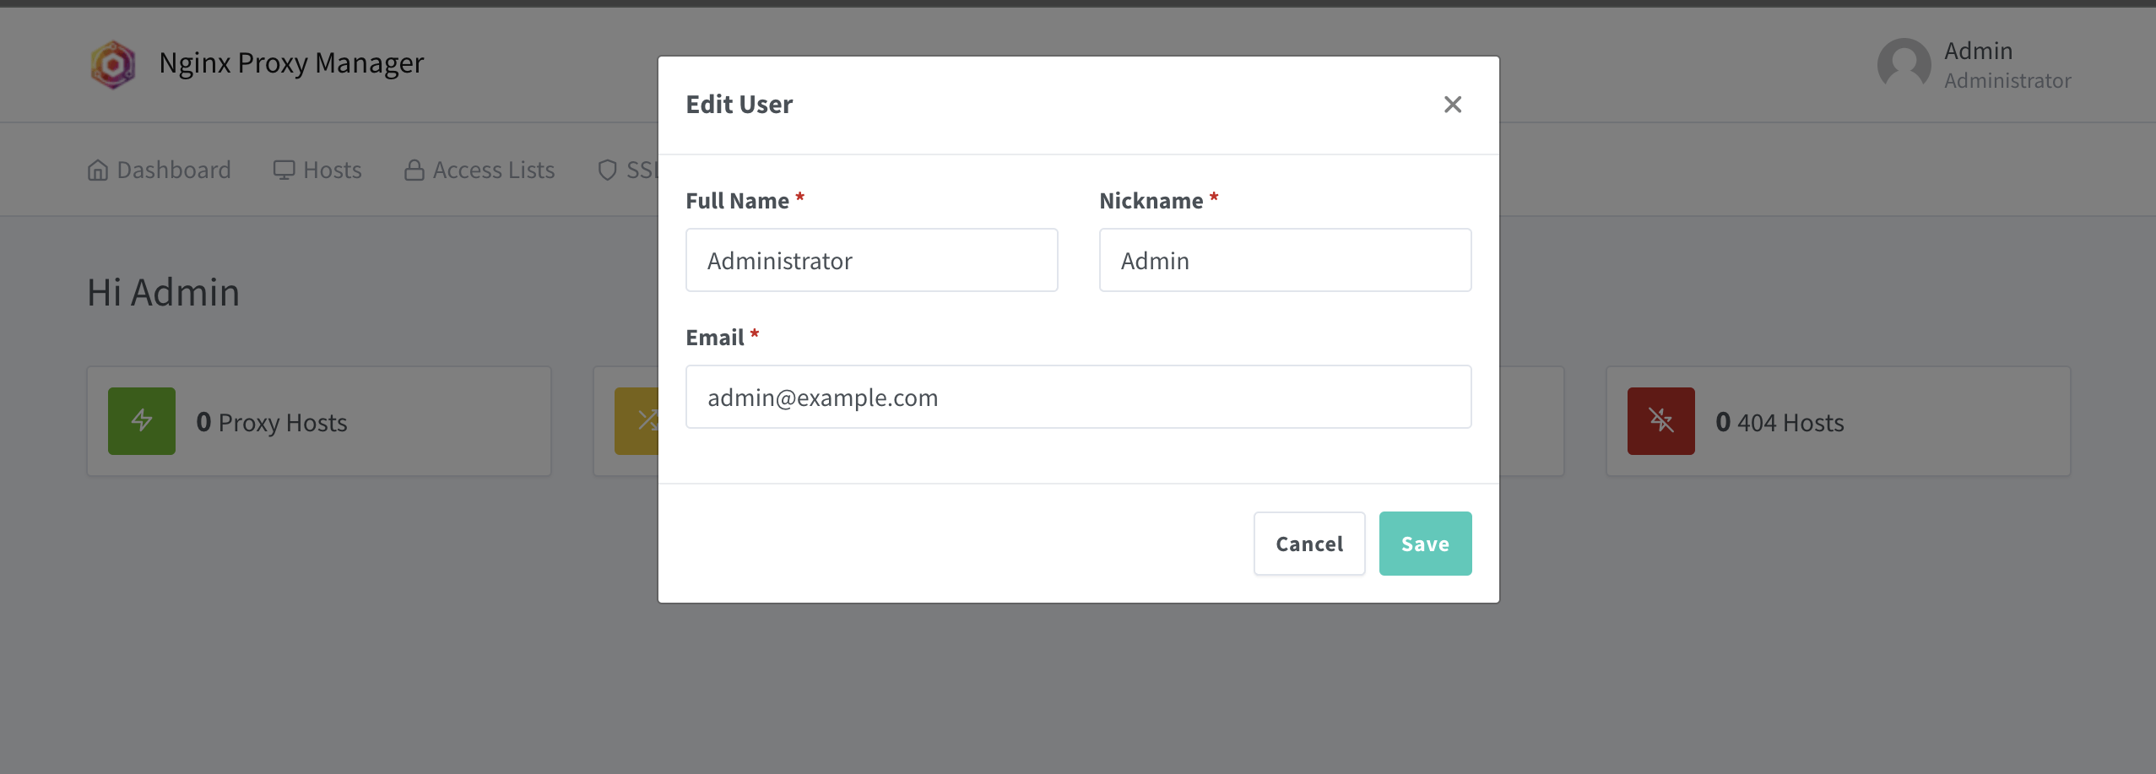This screenshot has height=774, width=2156.
Task: Click the Nginx Proxy Manager logo icon
Action: [113, 64]
